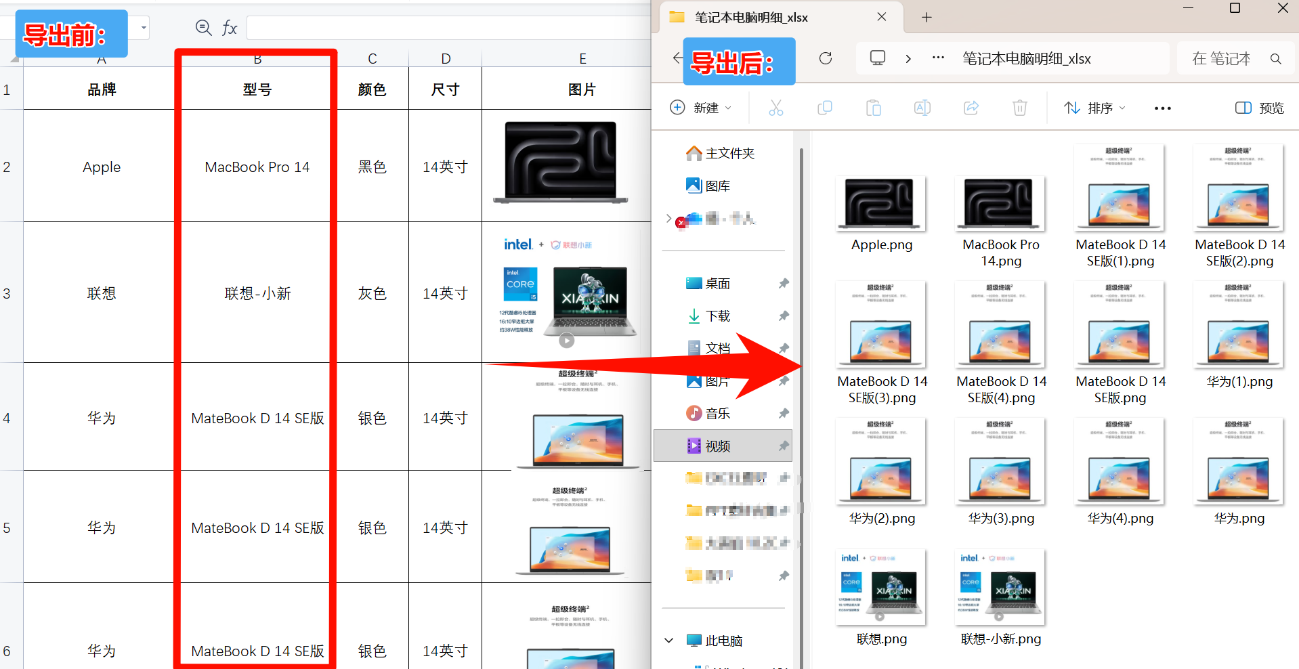Click the Rename icon in toolbar
This screenshot has width=1299, height=669.
(922, 108)
